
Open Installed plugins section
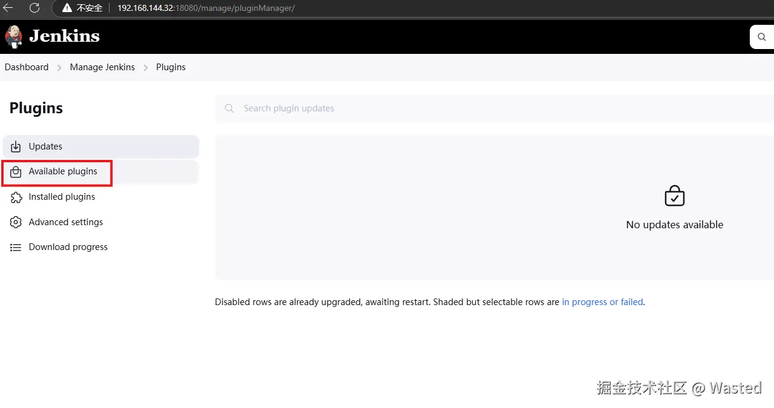100,197
